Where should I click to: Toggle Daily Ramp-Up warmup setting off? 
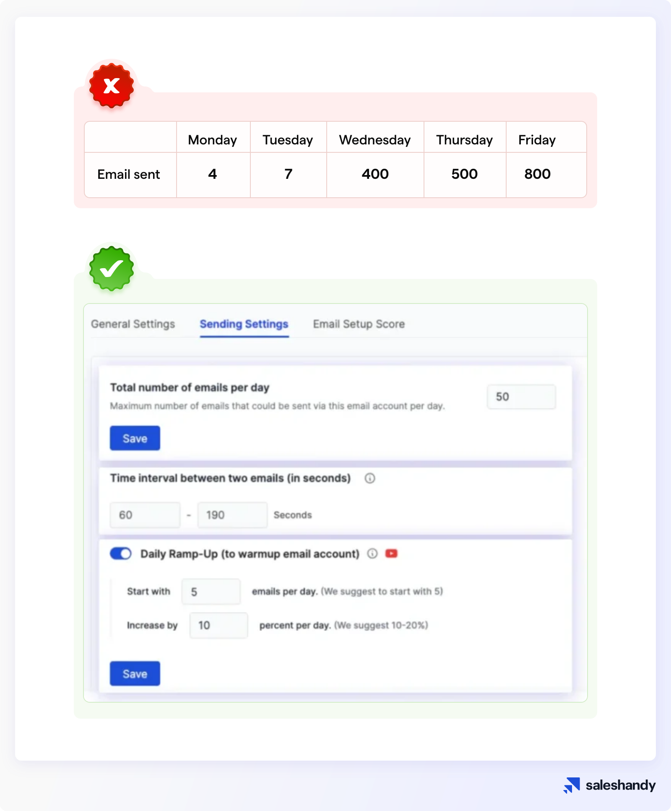click(x=121, y=554)
